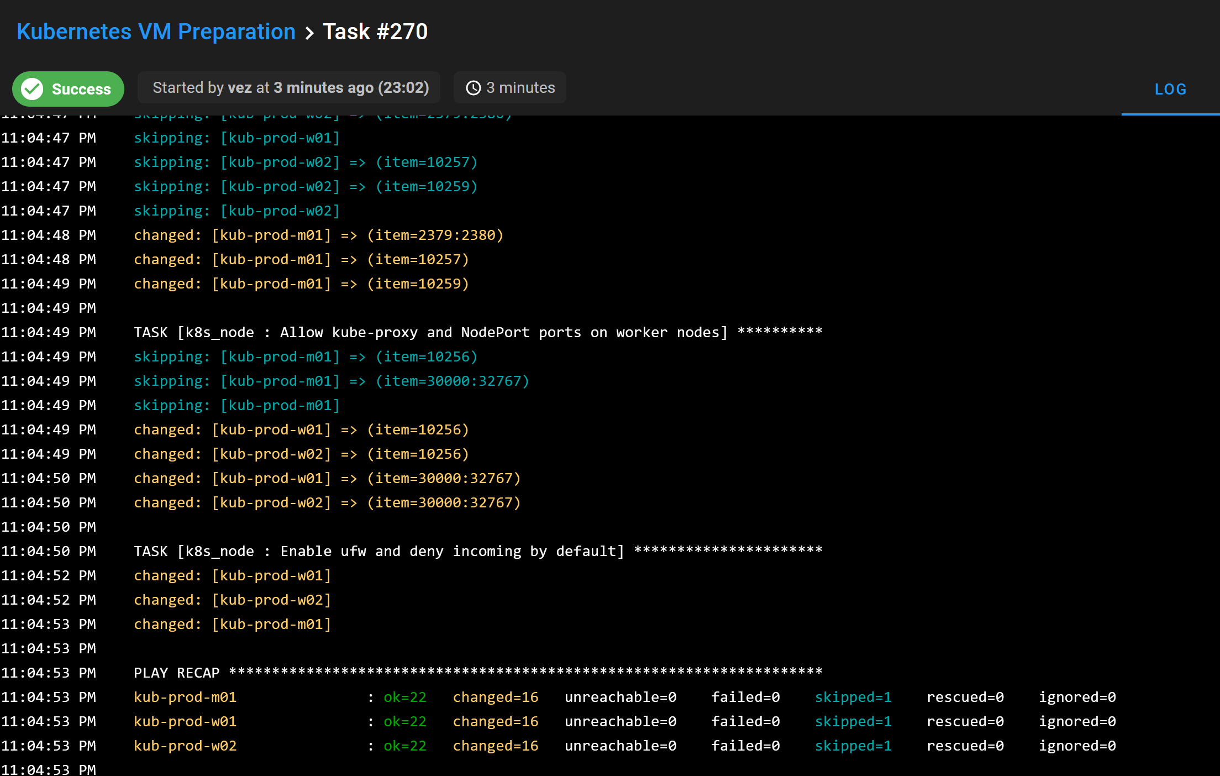Click skipping kub-prod-m01 item=30000:32767 line
Screen dimensions: 1220x776
[x=332, y=381]
